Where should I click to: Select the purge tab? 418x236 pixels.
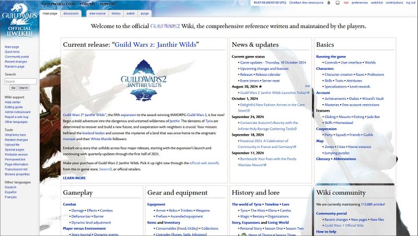coord(145,14)
